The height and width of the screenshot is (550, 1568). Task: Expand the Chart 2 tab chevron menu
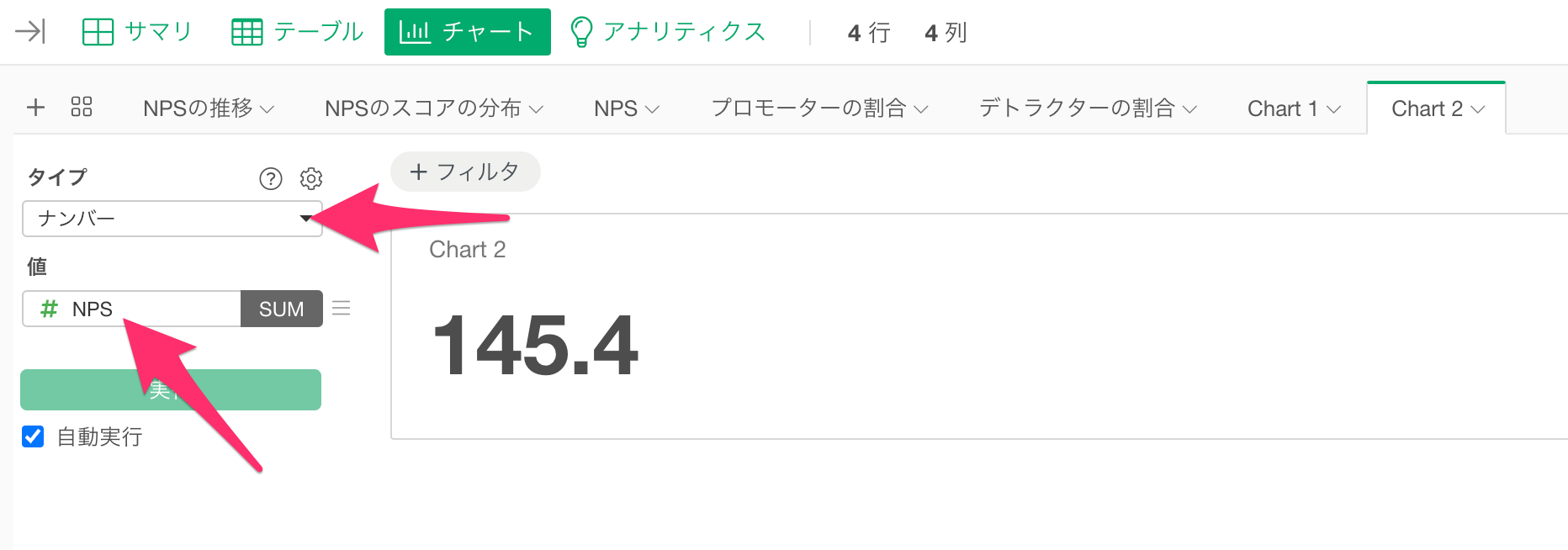point(1478,109)
